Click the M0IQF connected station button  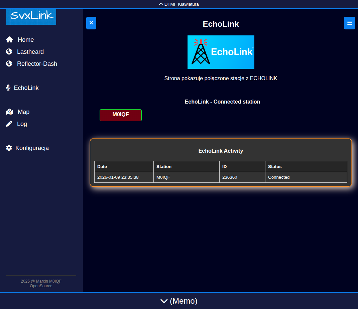click(x=120, y=115)
